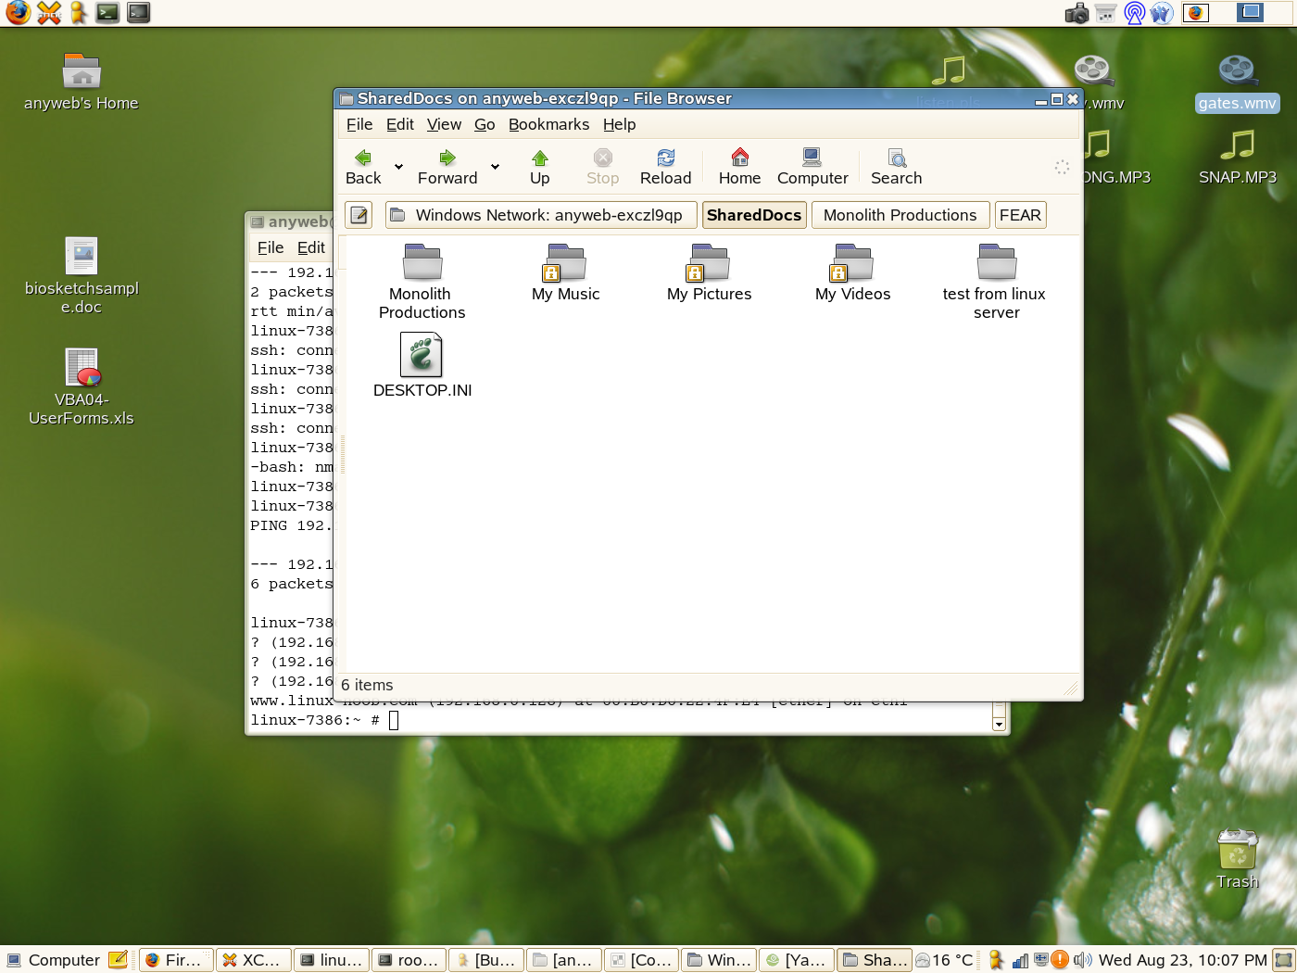Open the Edit menu in File Browser

(400, 124)
